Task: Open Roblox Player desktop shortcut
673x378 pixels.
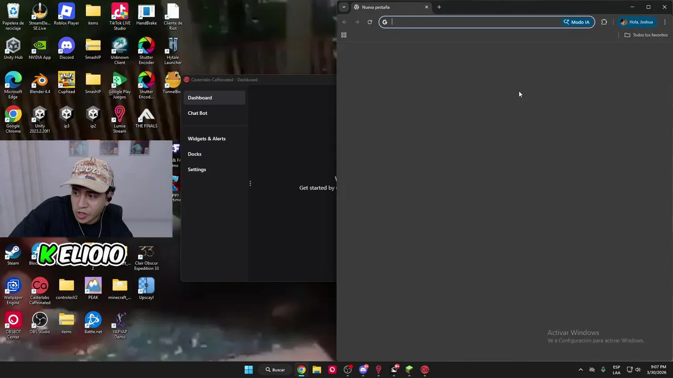Action: click(66, 15)
